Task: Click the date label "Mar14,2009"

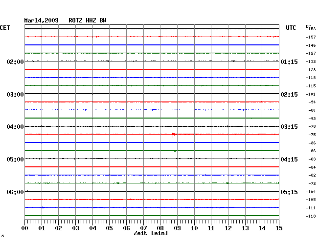Action: 41,20
